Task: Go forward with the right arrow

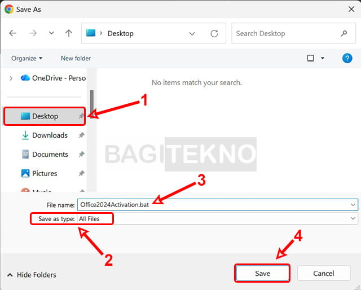Action: click(33, 33)
